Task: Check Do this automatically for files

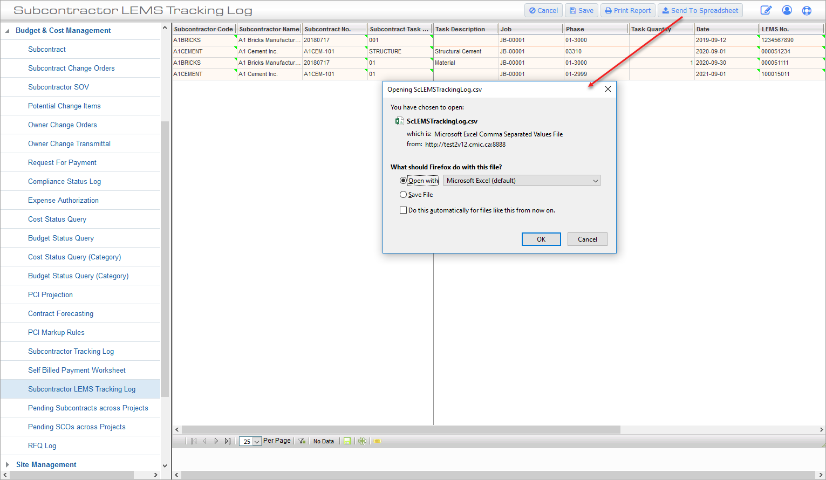Action: coord(403,210)
